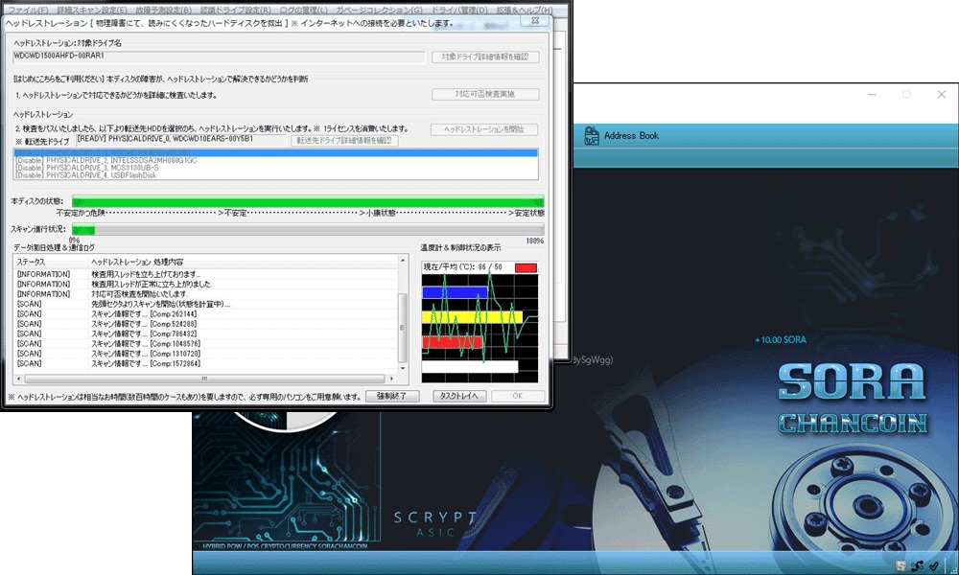Open the ファイル(F) menu
This screenshot has width=959, height=575.
[28, 11]
